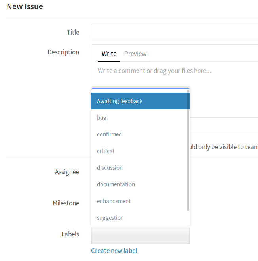Click the 'Title' field label
The image size is (258, 261).
point(73,32)
